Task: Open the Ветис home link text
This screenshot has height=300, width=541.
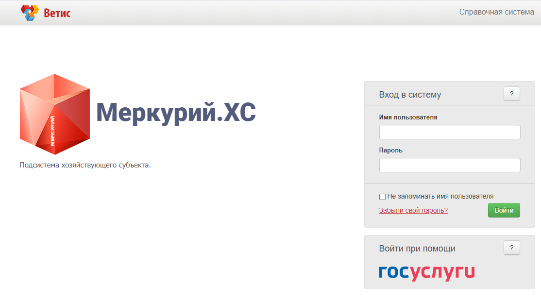Action: tap(57, 13)
